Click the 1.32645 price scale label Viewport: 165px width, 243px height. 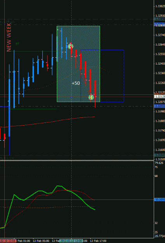tap(160, 45)
